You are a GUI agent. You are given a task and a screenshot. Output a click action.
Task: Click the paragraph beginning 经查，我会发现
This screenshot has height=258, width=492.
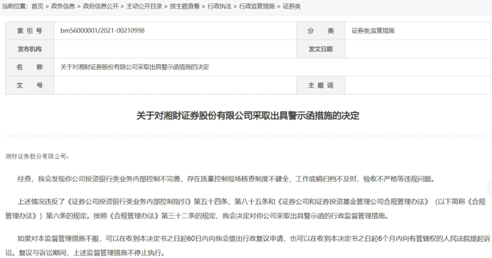[x=226, y=179]
